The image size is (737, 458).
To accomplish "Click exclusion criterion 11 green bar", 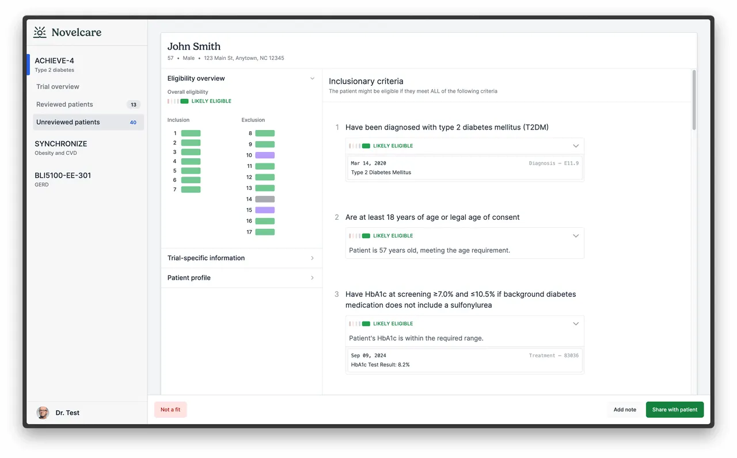I will [265, 166].
